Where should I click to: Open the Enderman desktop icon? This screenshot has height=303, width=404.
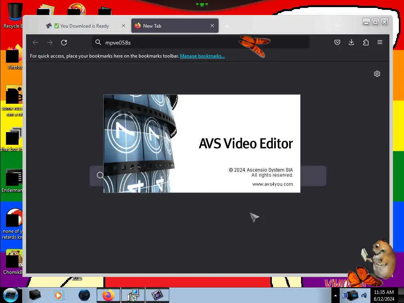tap(12, 180)
